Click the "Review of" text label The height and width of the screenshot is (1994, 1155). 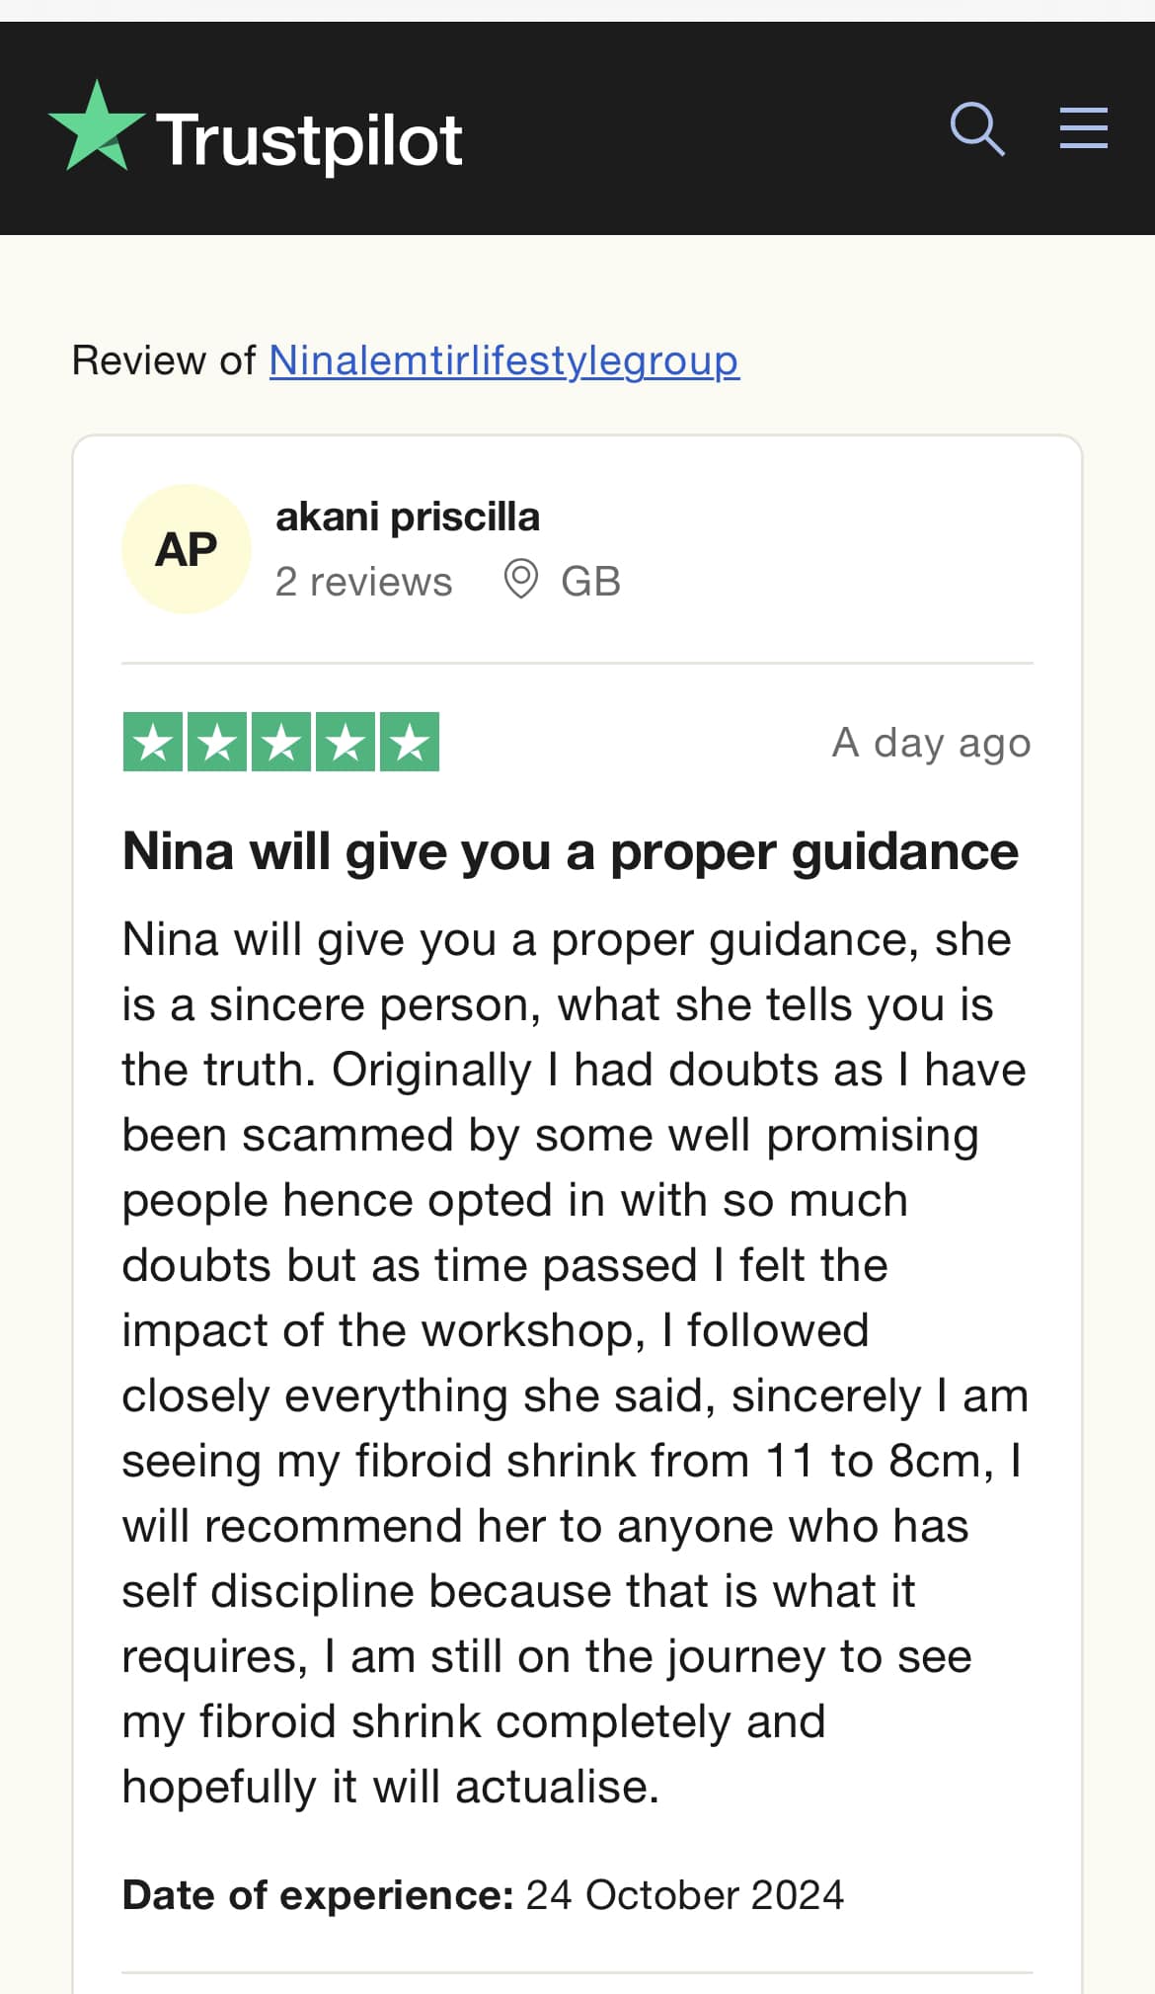(164, 360)
